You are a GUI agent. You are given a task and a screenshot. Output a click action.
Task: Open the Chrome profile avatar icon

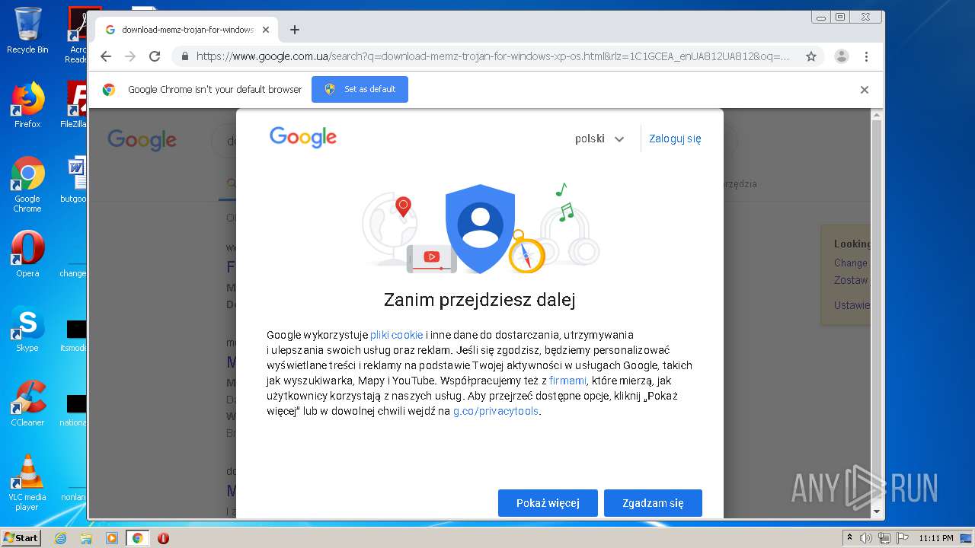pyautogui.click(x=842, y=56)
